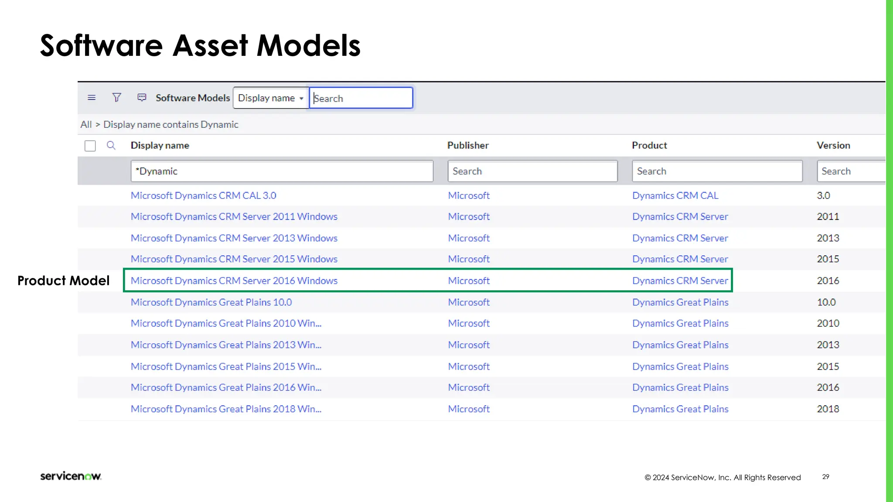This screenshot has width=893, height=502.
Task: Sort by the Publisher column header
Action: click(468, 146)
